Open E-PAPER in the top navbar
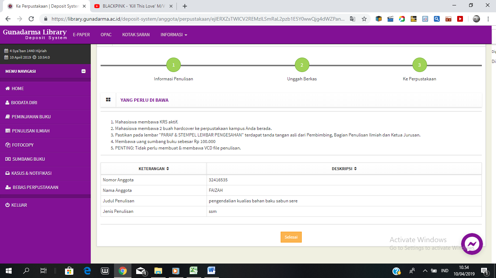Viewport: 496px width, 278px height. click(x=81, y=35)
